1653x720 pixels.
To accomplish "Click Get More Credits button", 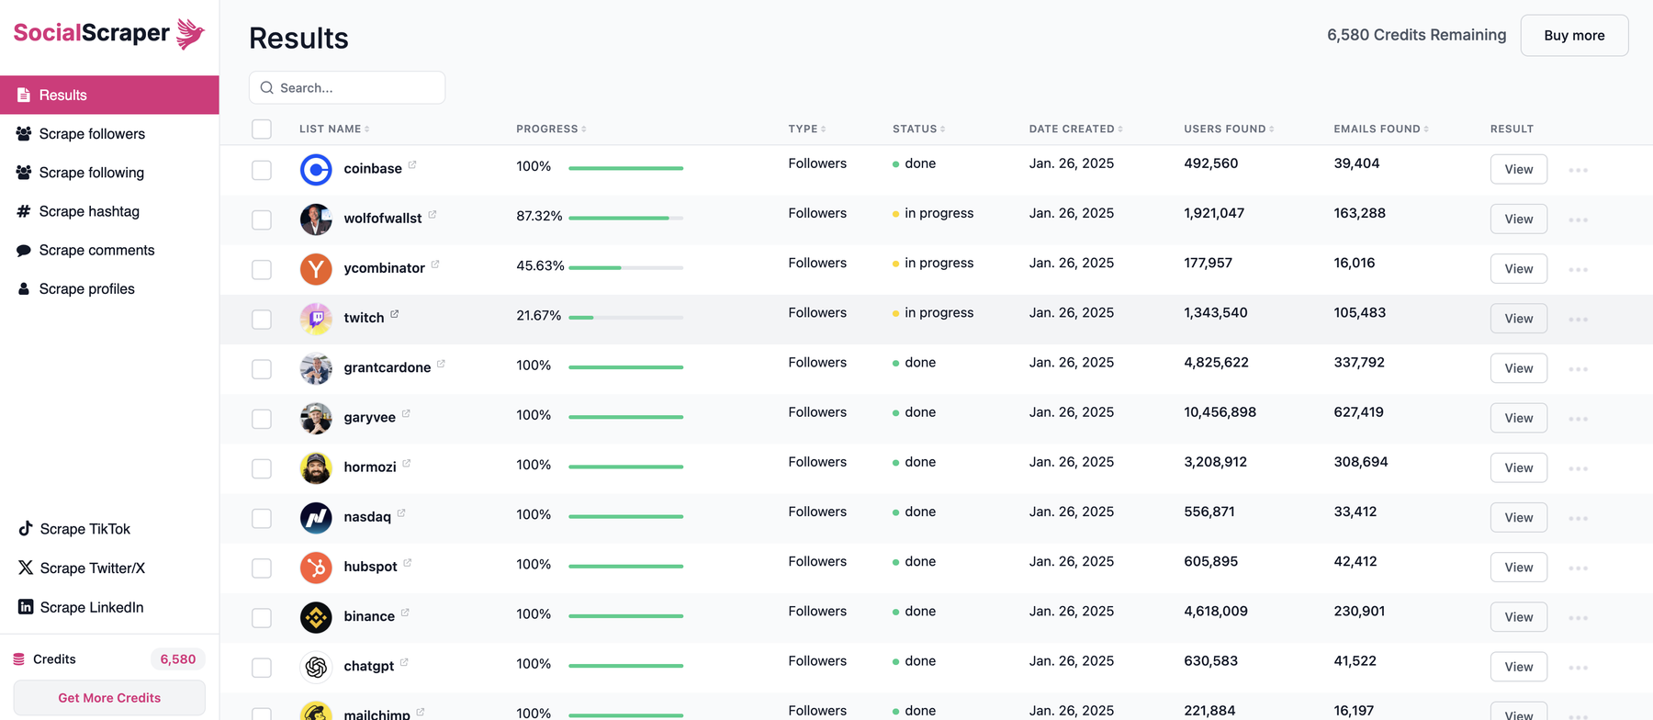I will (x=109, y=698).
